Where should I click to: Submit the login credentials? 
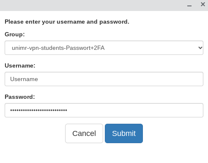(124, 133)
